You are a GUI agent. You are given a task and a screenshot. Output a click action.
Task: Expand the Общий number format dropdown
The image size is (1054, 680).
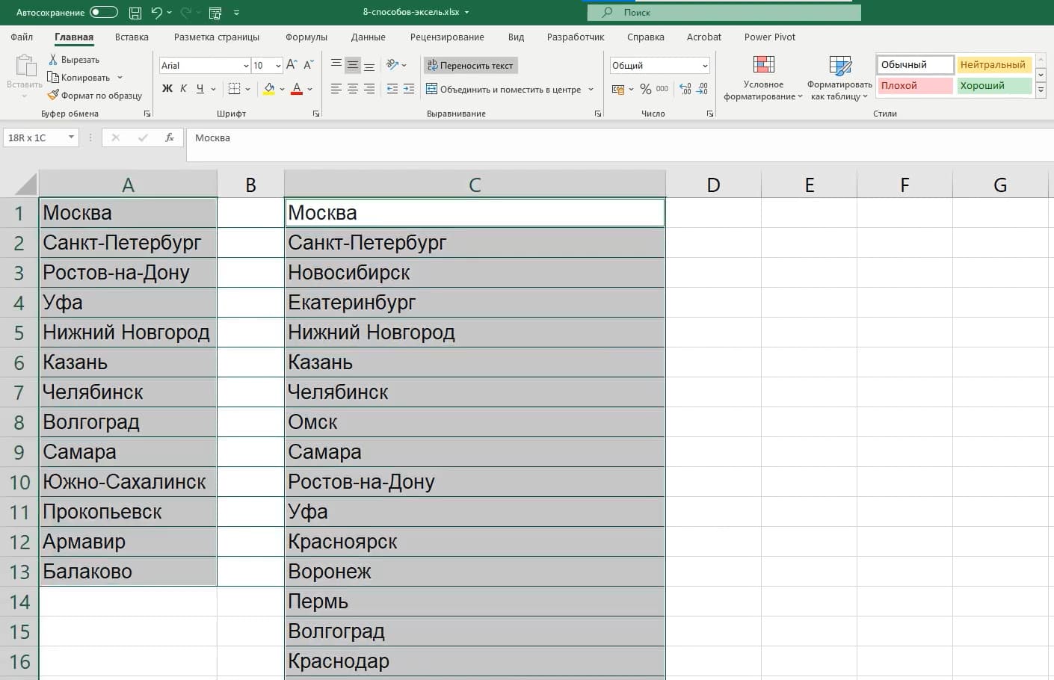pyautogui.click(x=704, y=66)
